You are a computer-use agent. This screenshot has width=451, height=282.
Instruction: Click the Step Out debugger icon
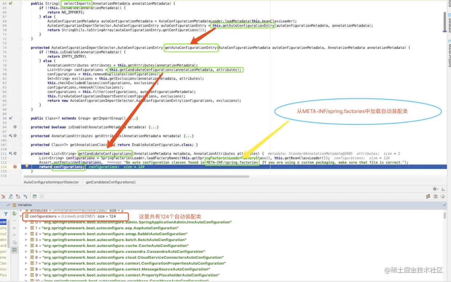click(x=11, y=196)
